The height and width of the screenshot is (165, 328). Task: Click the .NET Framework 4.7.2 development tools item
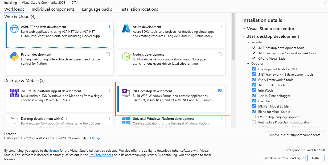(x=287, y=53)
